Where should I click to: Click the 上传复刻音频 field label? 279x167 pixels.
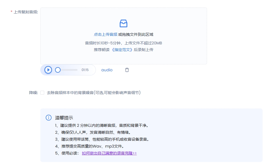26,12
